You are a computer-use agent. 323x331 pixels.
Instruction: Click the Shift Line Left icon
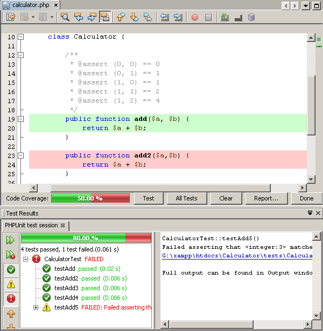click(x=165, y=17)
